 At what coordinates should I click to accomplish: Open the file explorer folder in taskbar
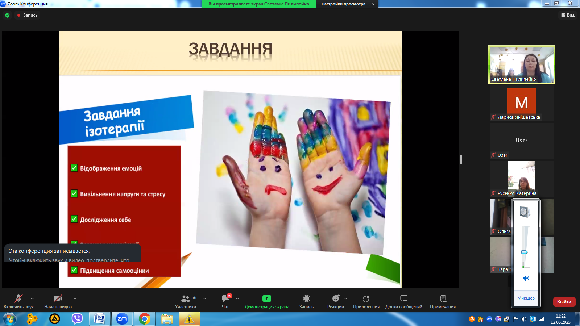pos(167,319)
